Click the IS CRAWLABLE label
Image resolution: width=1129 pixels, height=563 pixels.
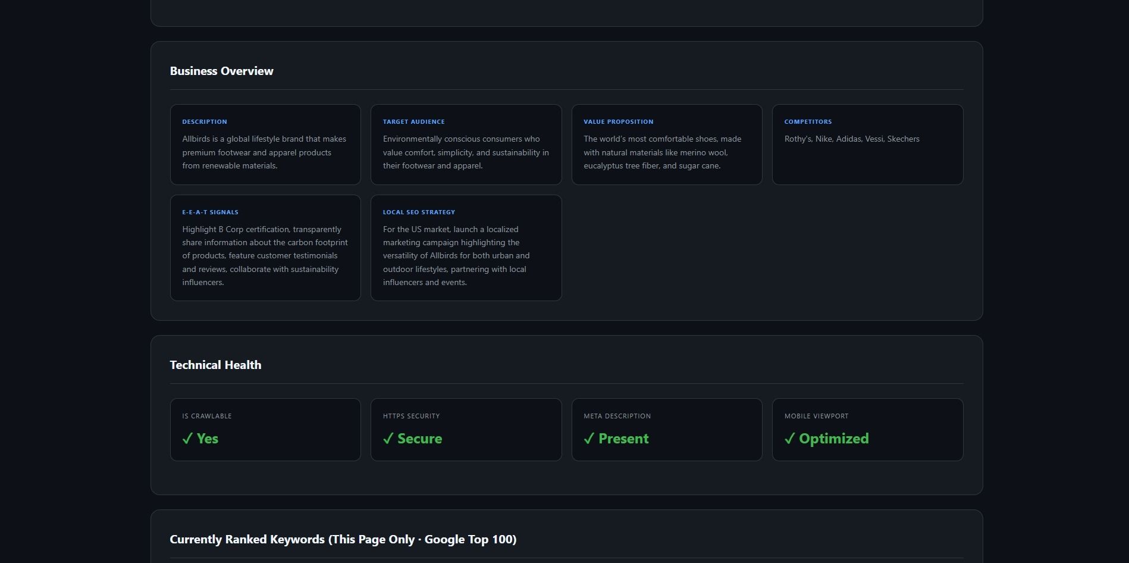coord(206,416)
